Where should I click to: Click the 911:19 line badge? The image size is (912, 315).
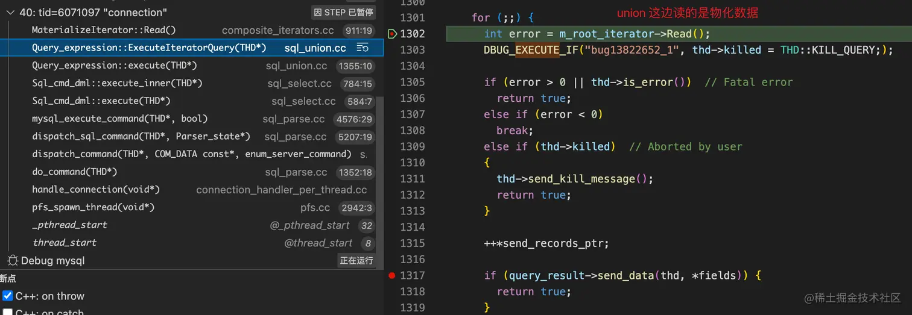pyautogui.click(x=358, y=30)
